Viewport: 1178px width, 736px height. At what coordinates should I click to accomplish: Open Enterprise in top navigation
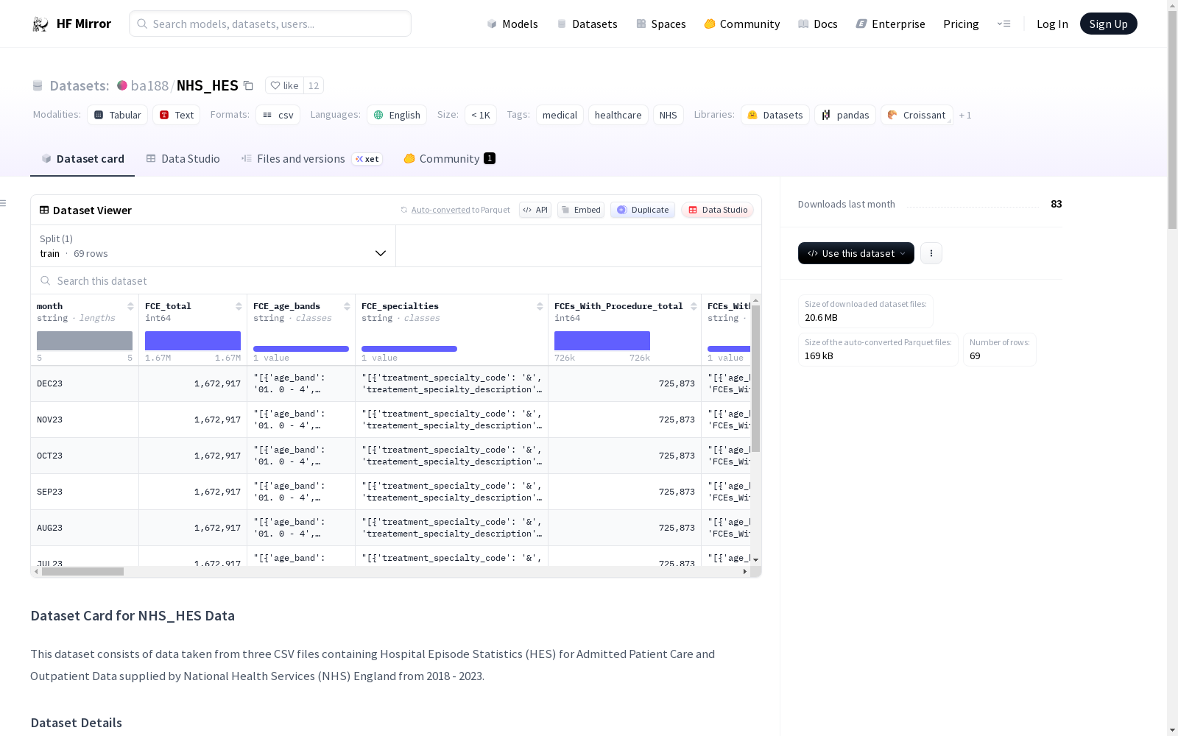891,24
